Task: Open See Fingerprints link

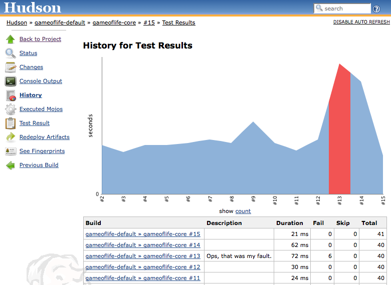Action: 42,151
